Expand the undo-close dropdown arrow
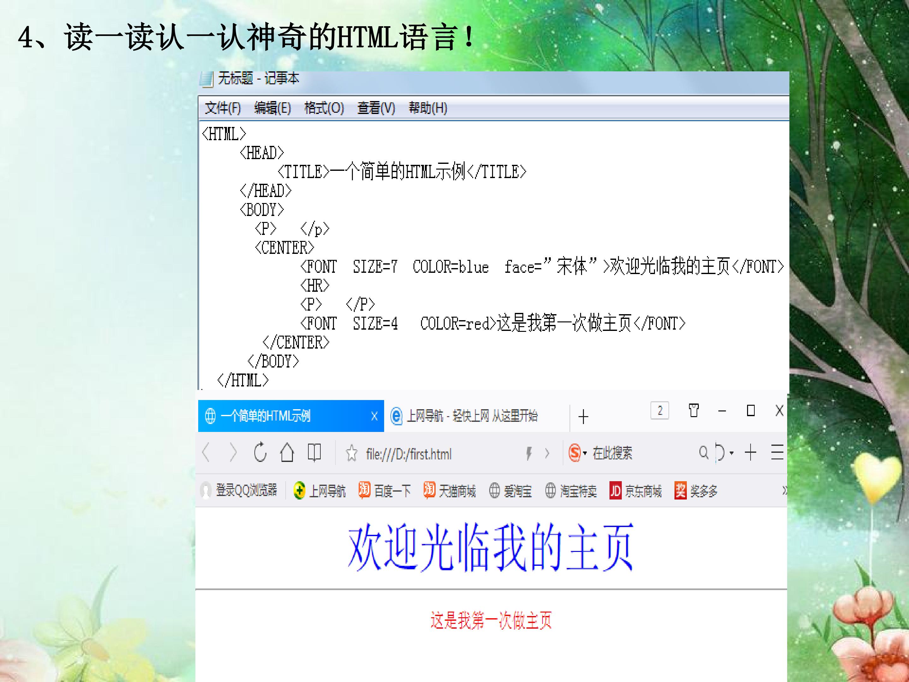The width and height of the screenshot is (909, 682). [x=732, y=453]
